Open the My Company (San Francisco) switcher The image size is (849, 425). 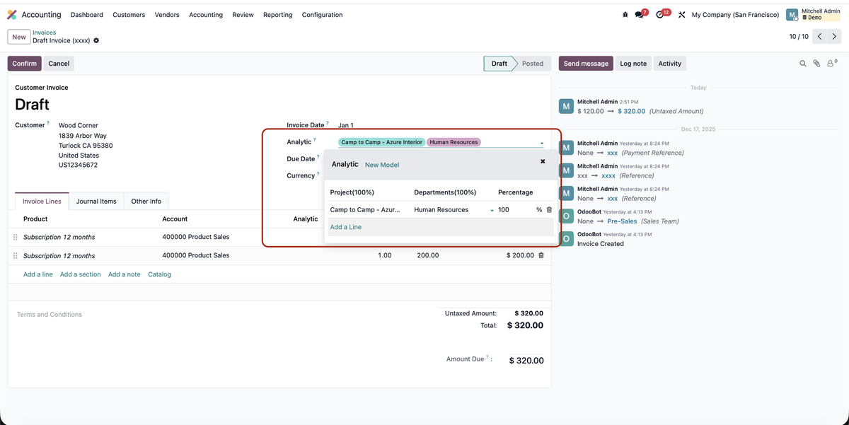(734, 15)
